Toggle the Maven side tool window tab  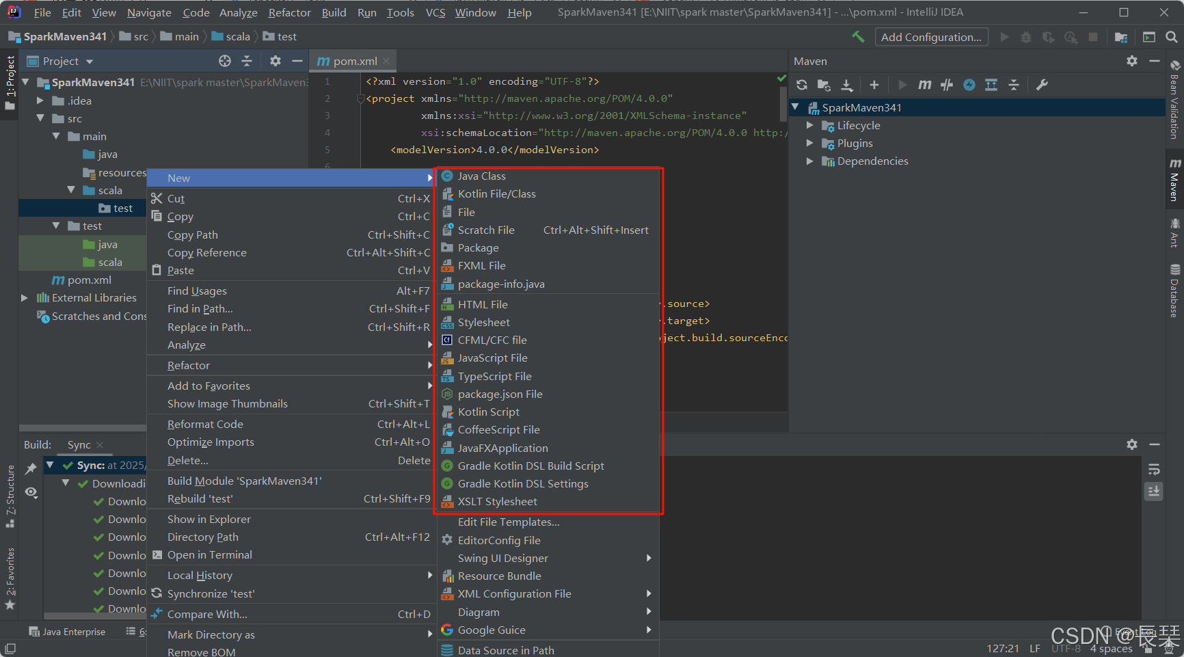[x=1175, y=180]
